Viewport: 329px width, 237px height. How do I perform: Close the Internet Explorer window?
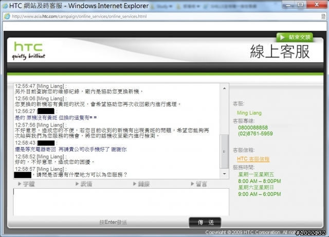tap(317, 4)
